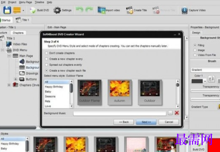
Task: Click the Capture Video icon
Action: click(x=185, y=10)
